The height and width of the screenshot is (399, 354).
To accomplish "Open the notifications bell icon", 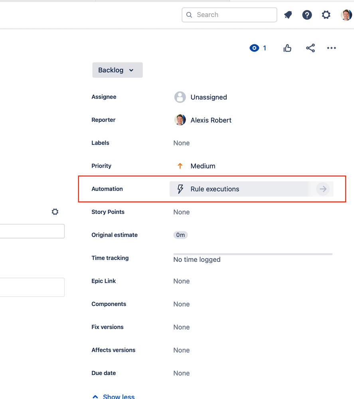I will pos(288,15).
